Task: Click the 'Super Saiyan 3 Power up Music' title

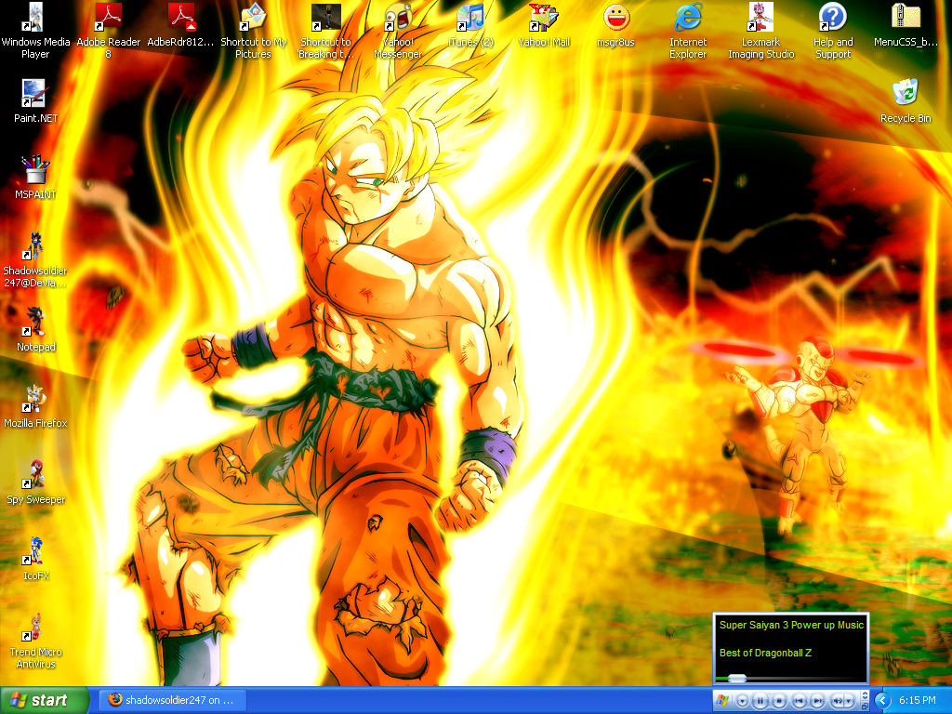Action: 791,625
